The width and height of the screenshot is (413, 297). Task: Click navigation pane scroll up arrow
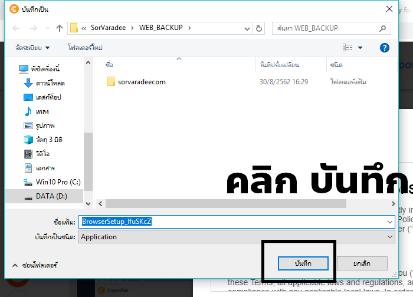[x=88, y=62]
